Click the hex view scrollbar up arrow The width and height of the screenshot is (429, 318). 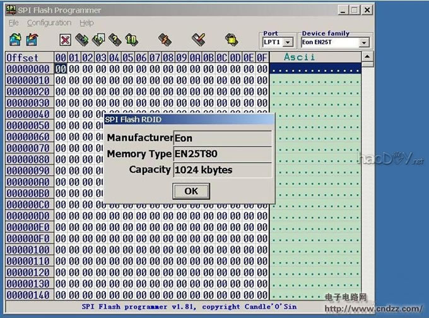pyautogui.click(x=367, y=57)
